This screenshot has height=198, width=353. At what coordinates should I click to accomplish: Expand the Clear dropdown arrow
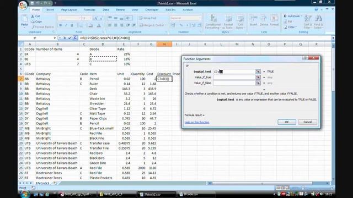click(x=296, y=27)
